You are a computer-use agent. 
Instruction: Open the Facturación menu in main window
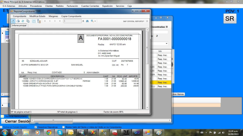(72, 6)
